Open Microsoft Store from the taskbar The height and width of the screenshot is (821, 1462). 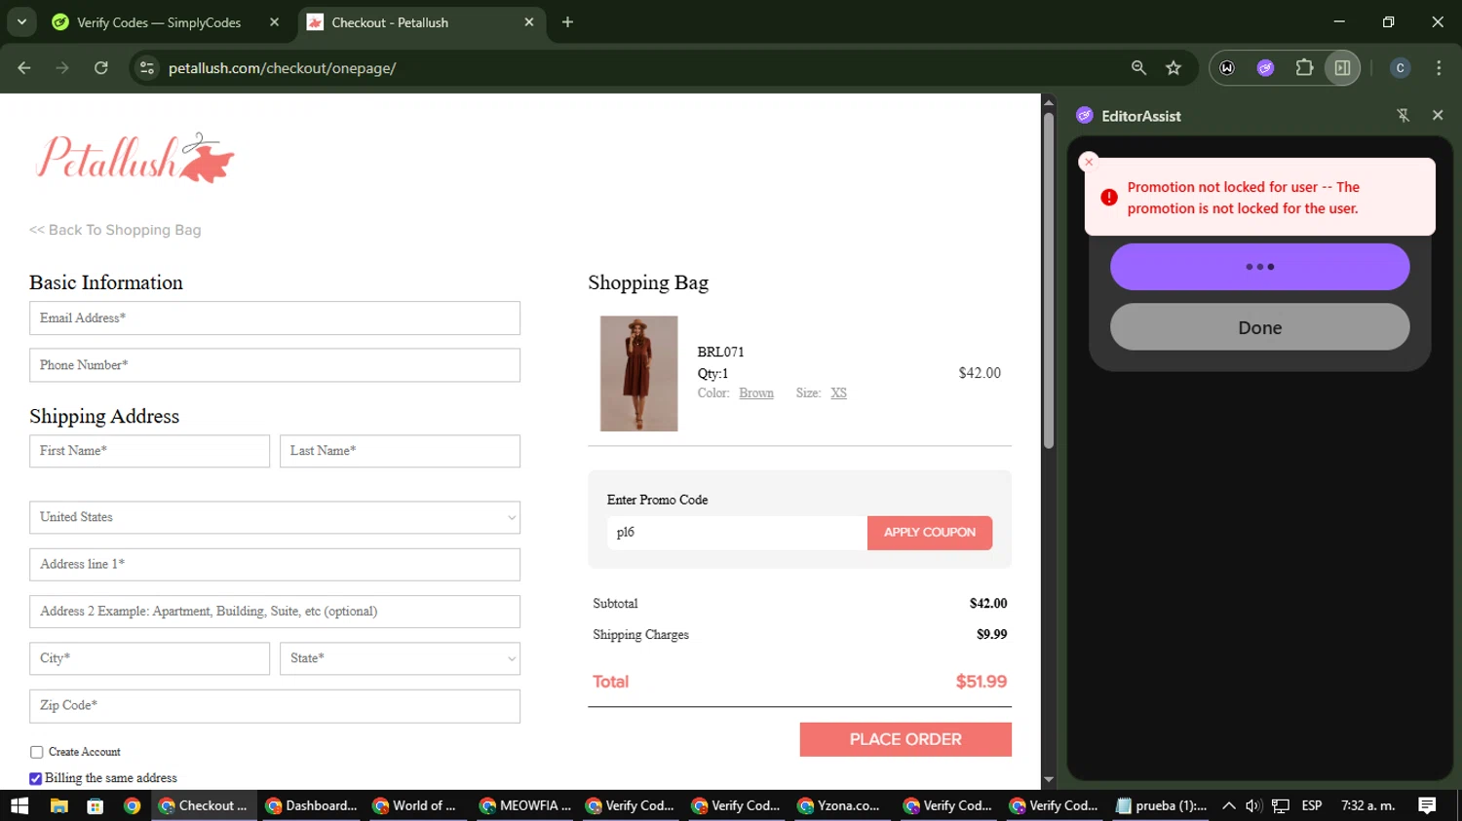tap(96, 805)
